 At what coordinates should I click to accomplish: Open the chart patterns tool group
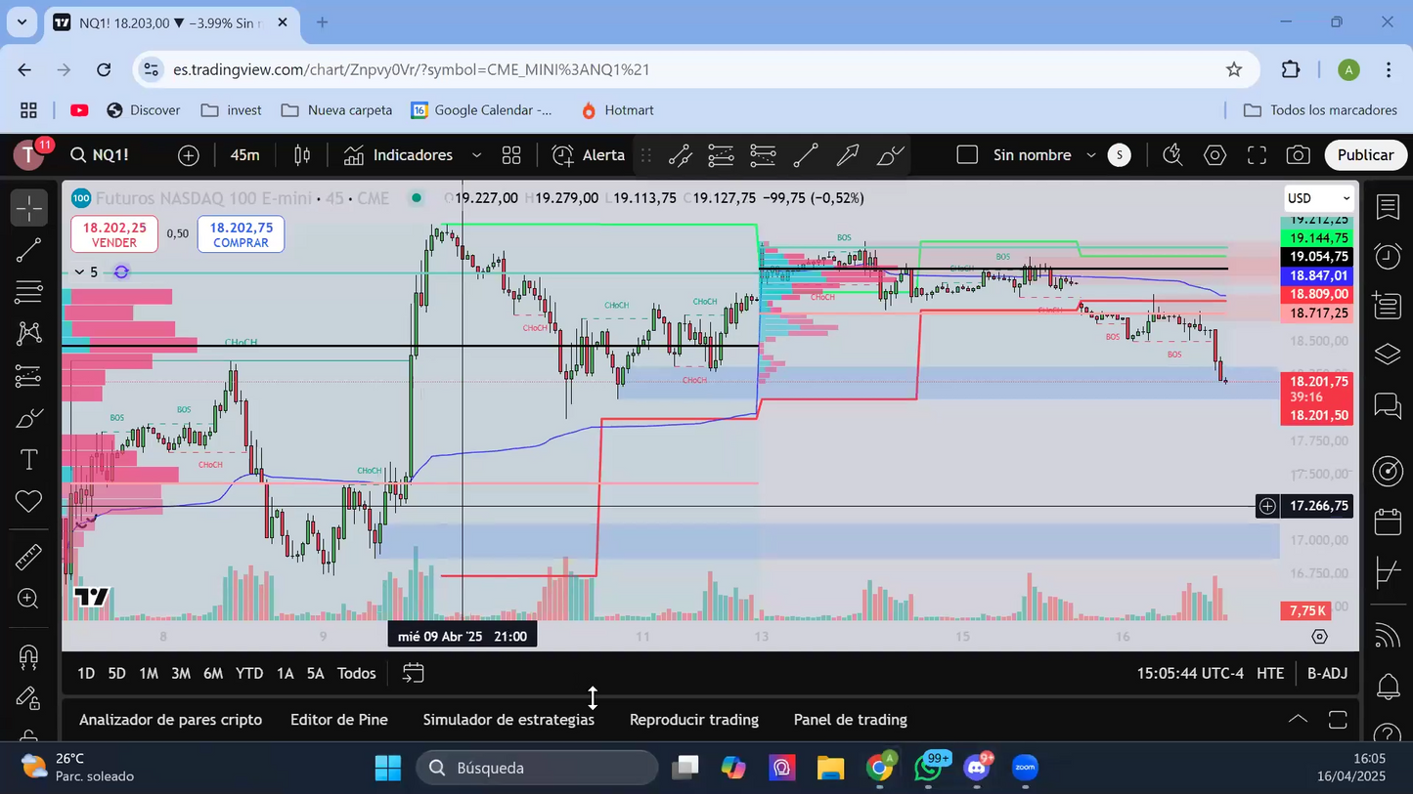[29, 333]
